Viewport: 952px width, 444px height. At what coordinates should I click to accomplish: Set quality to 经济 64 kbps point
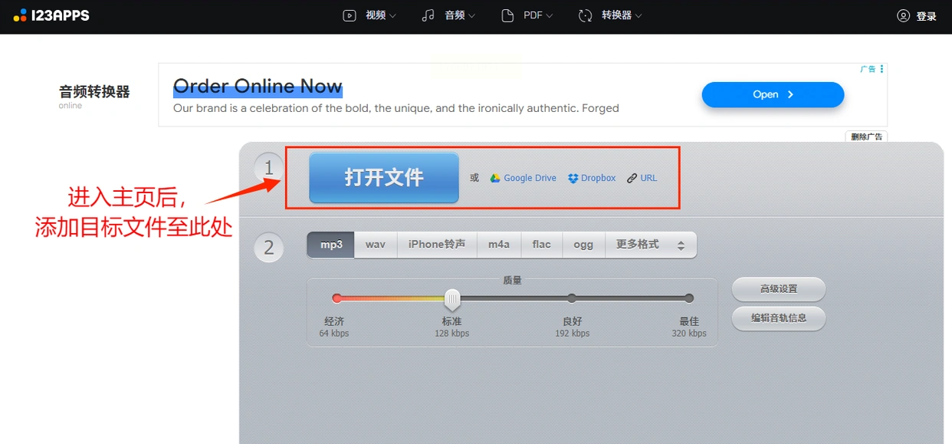click(x=336, y=298)
